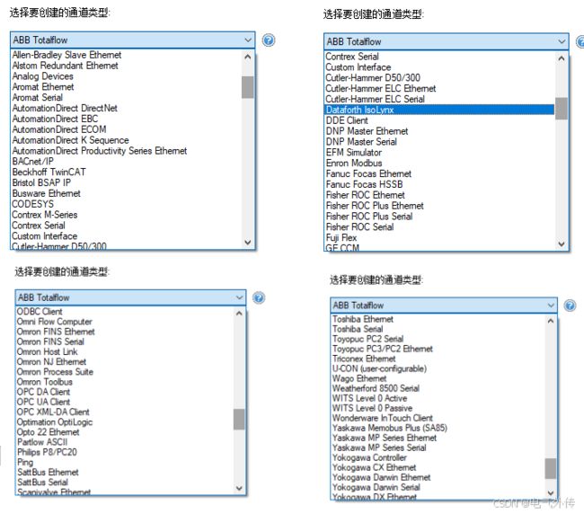Select Yaskawa Memobus Plus (SA85)
Screen dimensions: 584x514
[x=390, y=428]
